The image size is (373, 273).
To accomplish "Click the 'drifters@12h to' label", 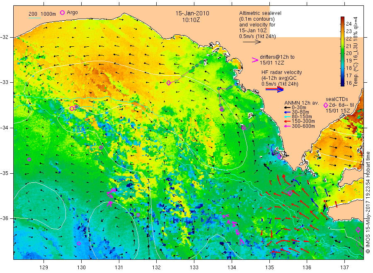I will pos(277,57).
